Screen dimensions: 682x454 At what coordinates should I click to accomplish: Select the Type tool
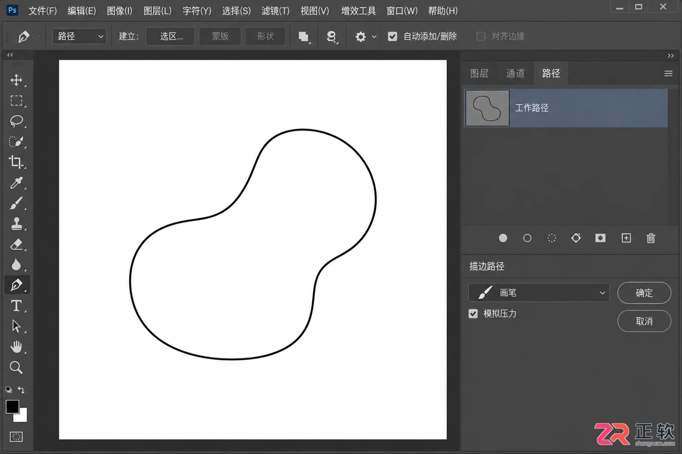point(17,306)
